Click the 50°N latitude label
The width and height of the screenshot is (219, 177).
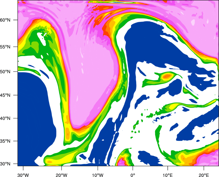(5, 72)
